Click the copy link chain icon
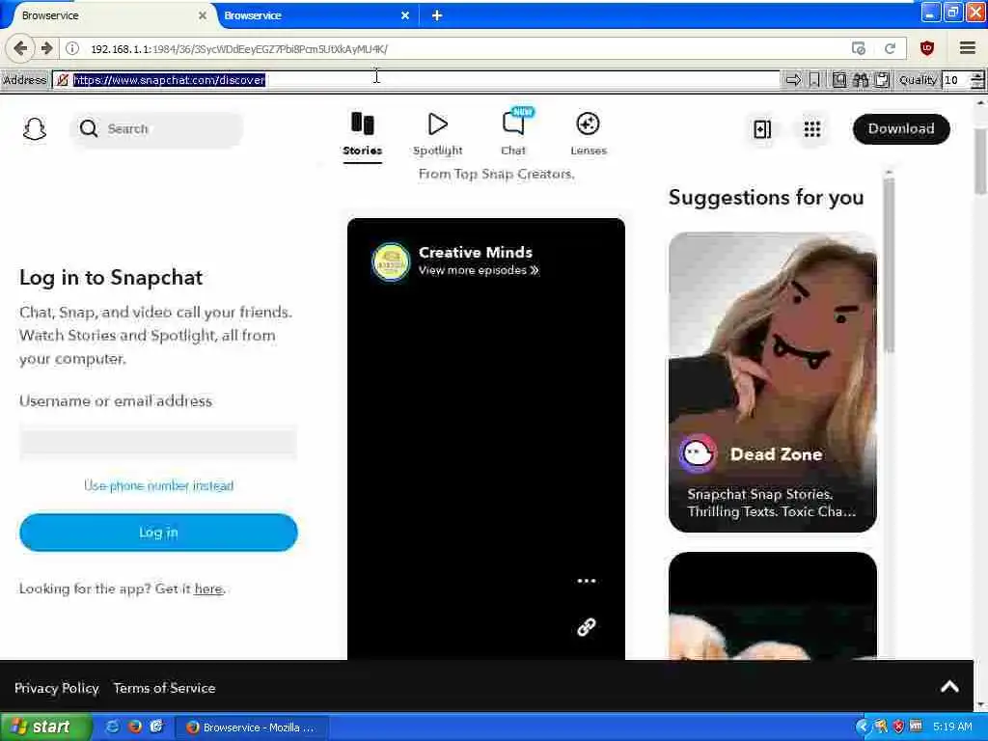The image size is (988, 741). (x=587, y=627)
